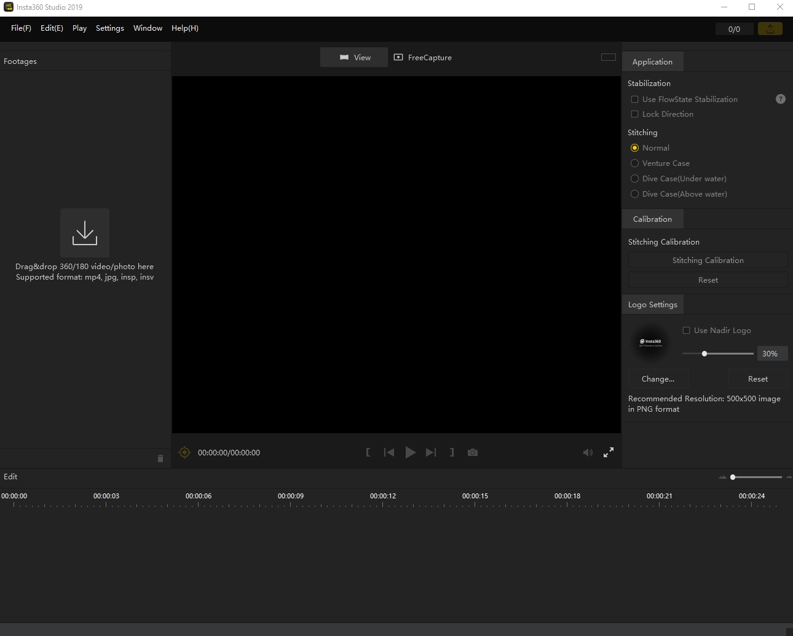Enable Use Nadir Logo checkbox
Screen dimensions: 793x636
[x=686, y=331]
